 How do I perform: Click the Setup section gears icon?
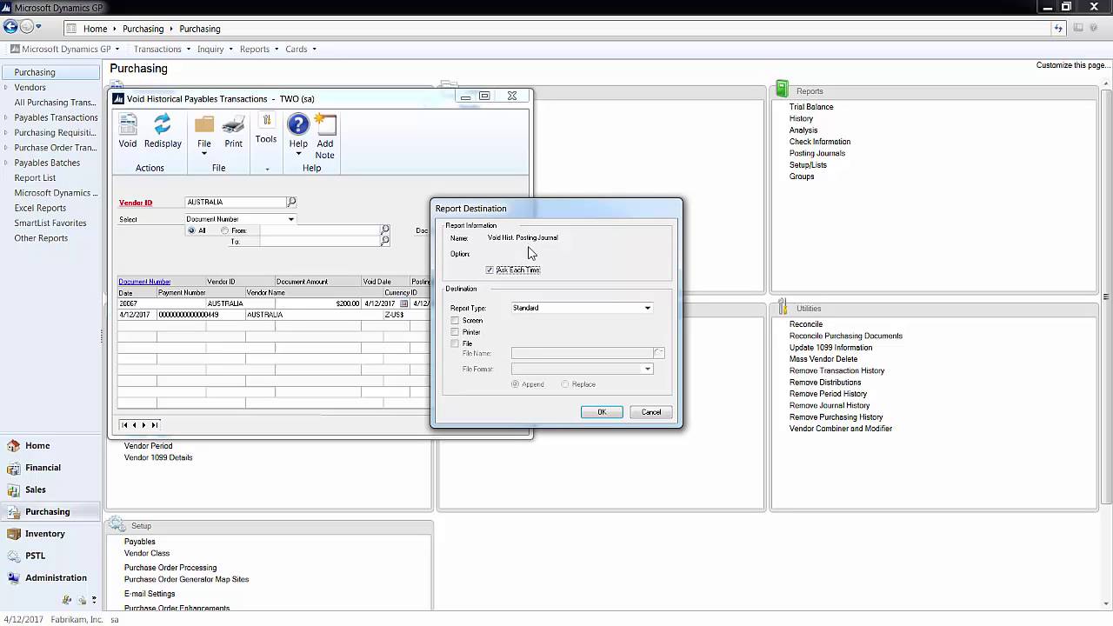[x=117, y=524]
